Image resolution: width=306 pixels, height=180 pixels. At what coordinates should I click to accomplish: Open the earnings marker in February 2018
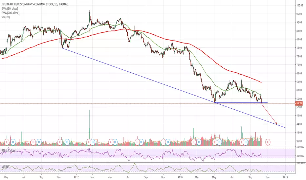click(x=194, y=142)
